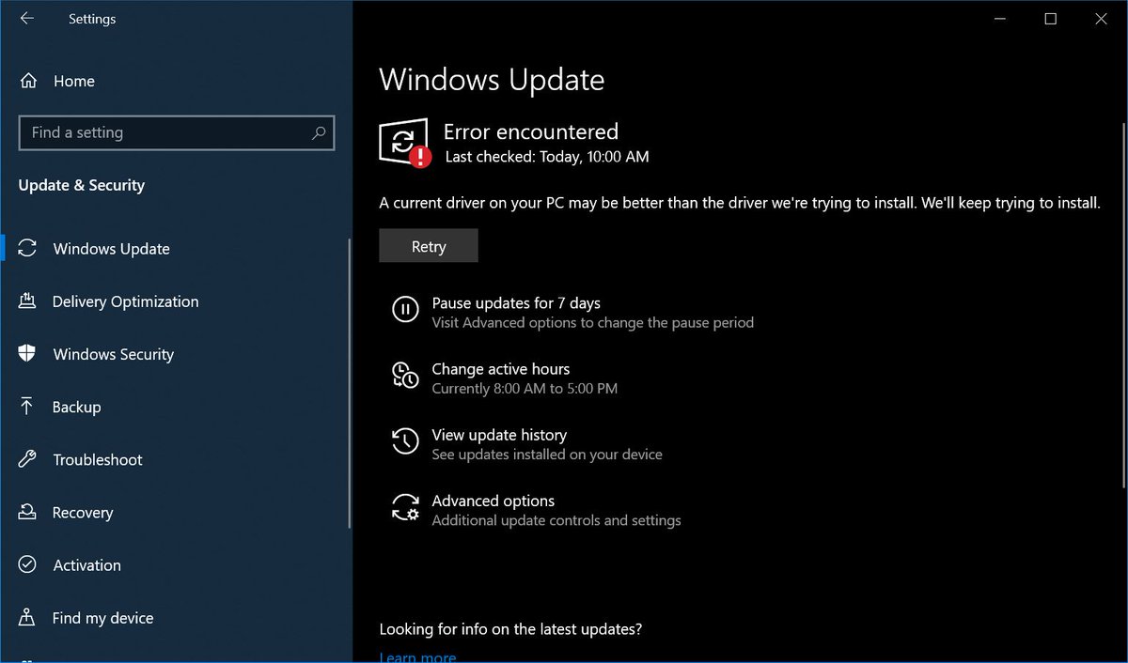Click the Learn more link
The width and height of the screenshot is (1128, 663).
417,656
